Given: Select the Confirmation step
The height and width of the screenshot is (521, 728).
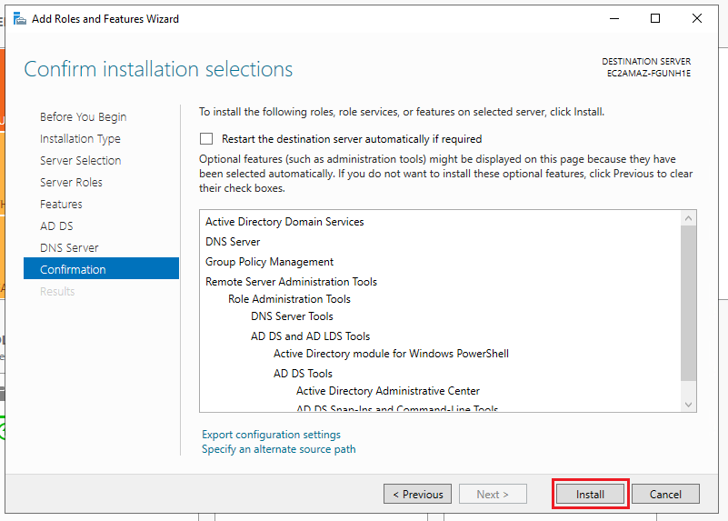Looking at the screenshot, I should click(x=101, y=269).
